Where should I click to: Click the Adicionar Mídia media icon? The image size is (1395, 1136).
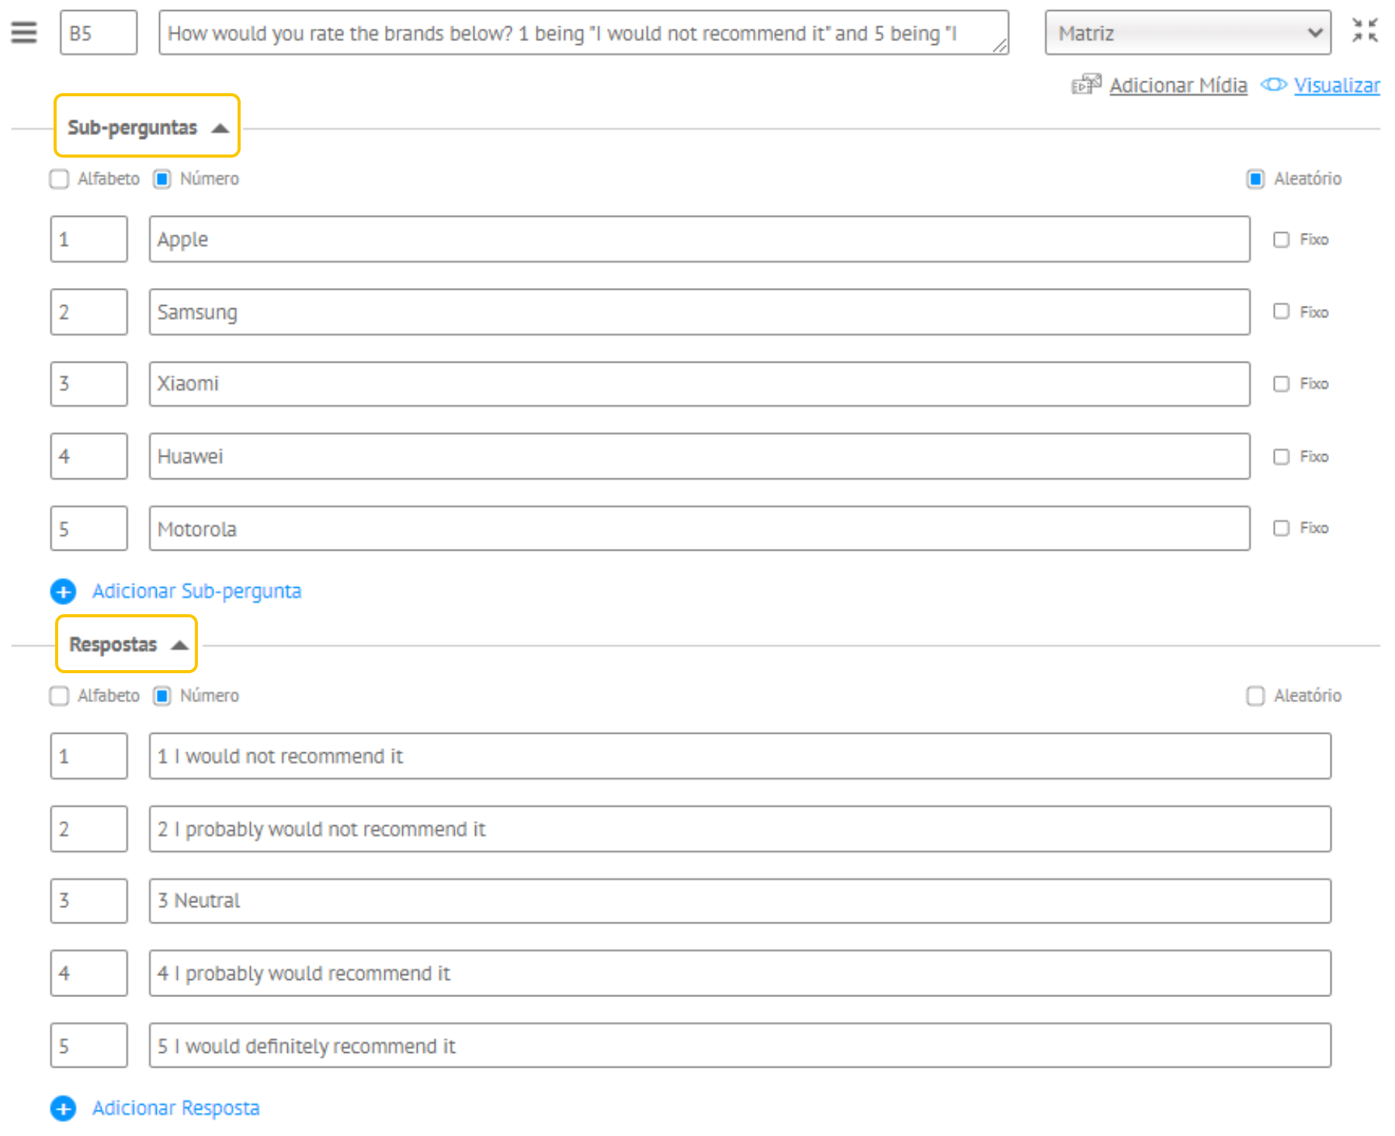click(1086, 84)
